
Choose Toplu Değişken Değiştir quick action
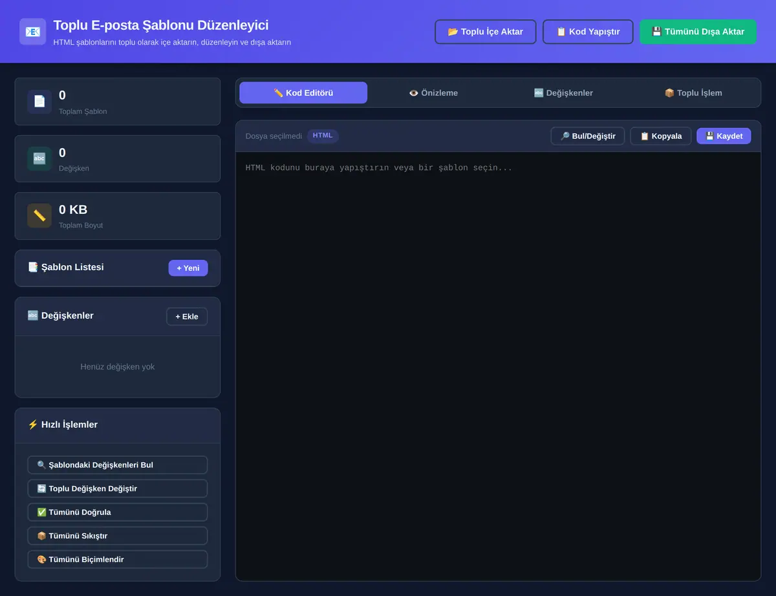click(118, 488)
